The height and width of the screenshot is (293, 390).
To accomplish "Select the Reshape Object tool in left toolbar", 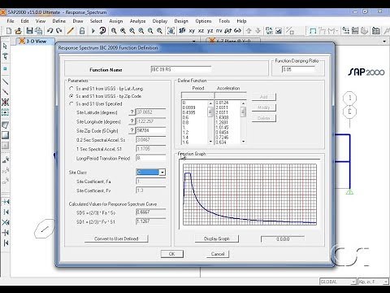I will click(5, 56).
